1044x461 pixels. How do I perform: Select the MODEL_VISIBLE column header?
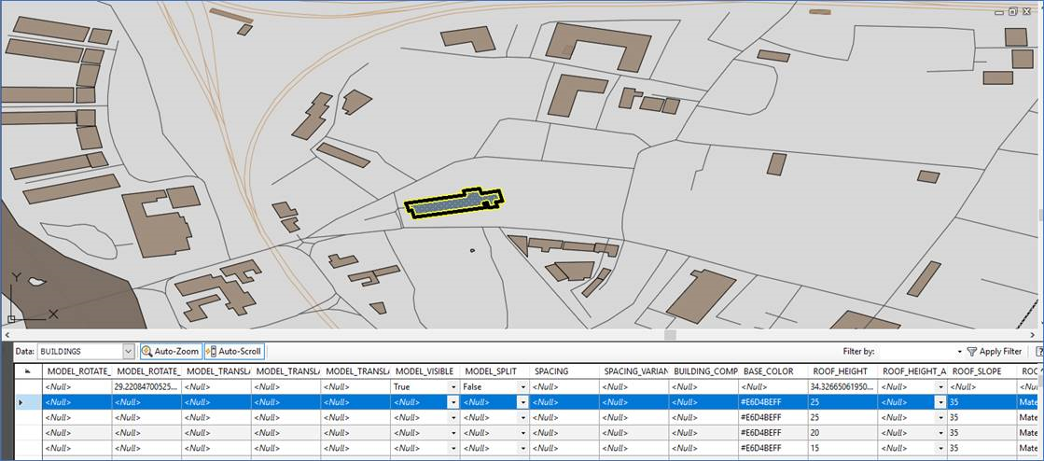coord(425,371)
